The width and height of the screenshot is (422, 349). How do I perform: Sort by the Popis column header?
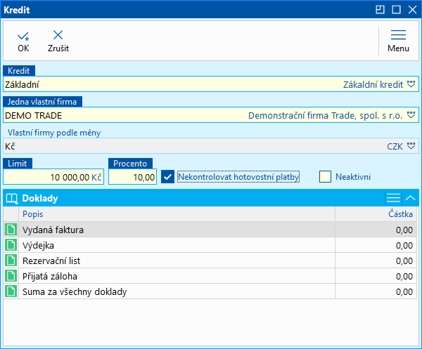pos(177,214)
